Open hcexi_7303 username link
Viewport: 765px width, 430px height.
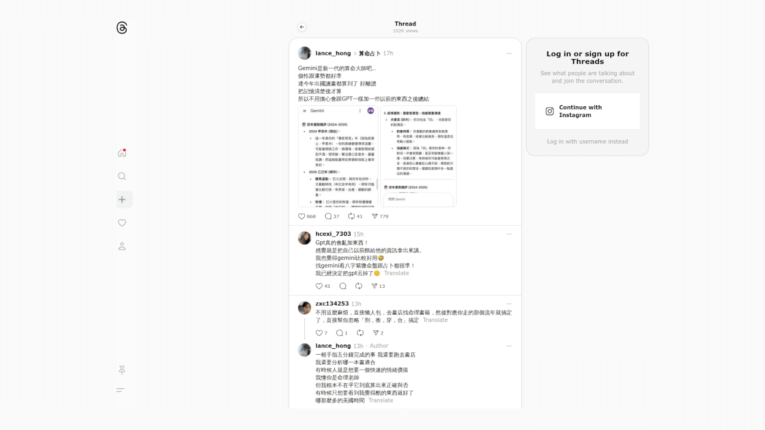click(x=333, y=234)
